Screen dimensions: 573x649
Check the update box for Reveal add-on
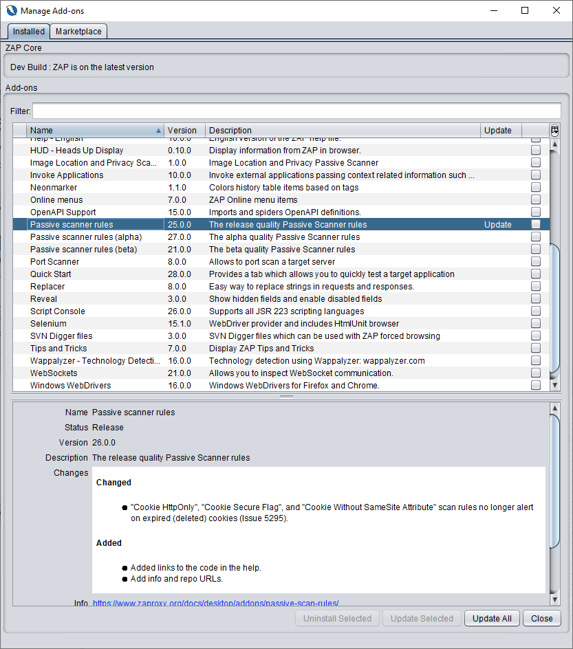click(536, 298)
